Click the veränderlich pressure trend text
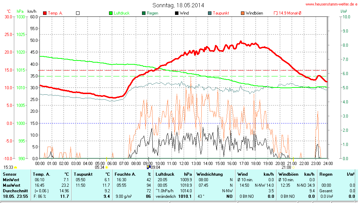Viewport: 359px width, 203px height. 166,196
